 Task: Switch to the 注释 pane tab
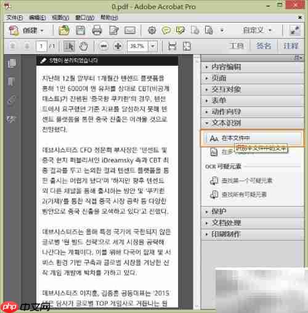(x=291, y=46)
